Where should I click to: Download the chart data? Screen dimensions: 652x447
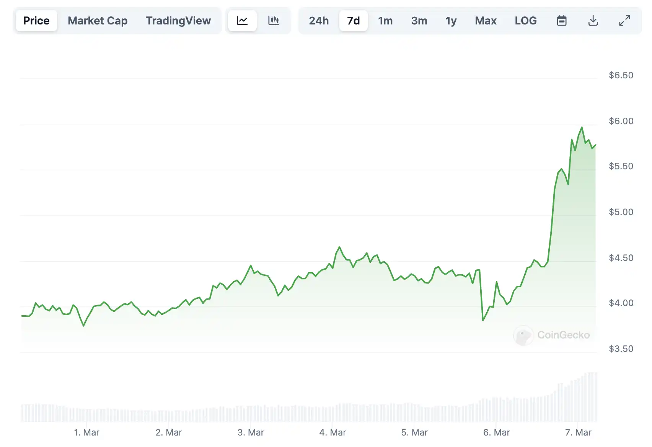click(x=593, y=21)
